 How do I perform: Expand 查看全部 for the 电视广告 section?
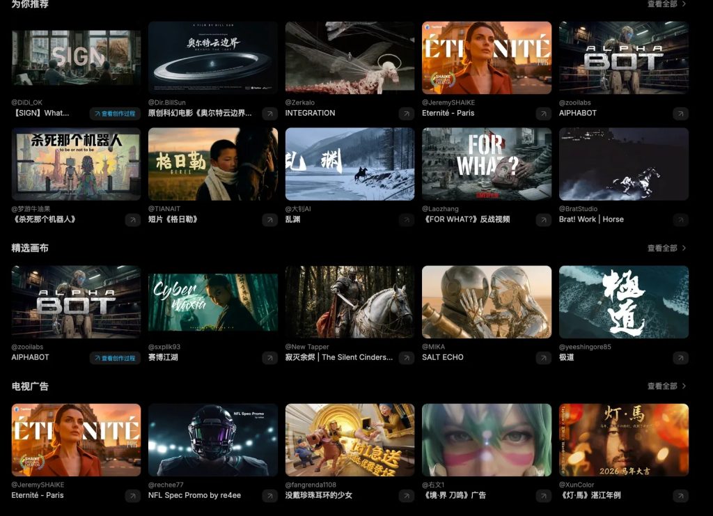click(666, 386)
